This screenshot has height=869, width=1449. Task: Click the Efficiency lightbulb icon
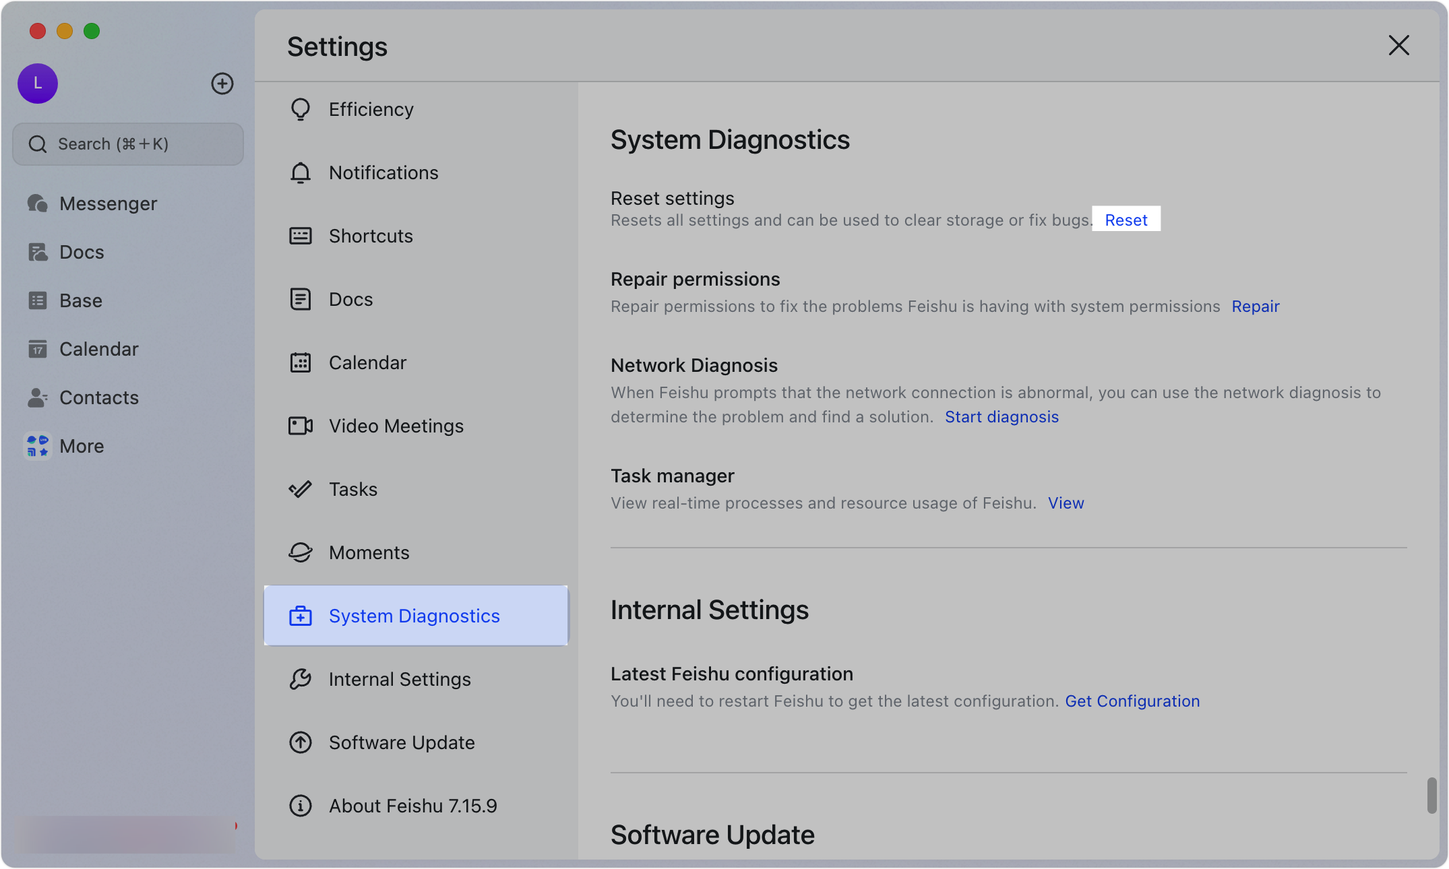(x=301, y=109)
